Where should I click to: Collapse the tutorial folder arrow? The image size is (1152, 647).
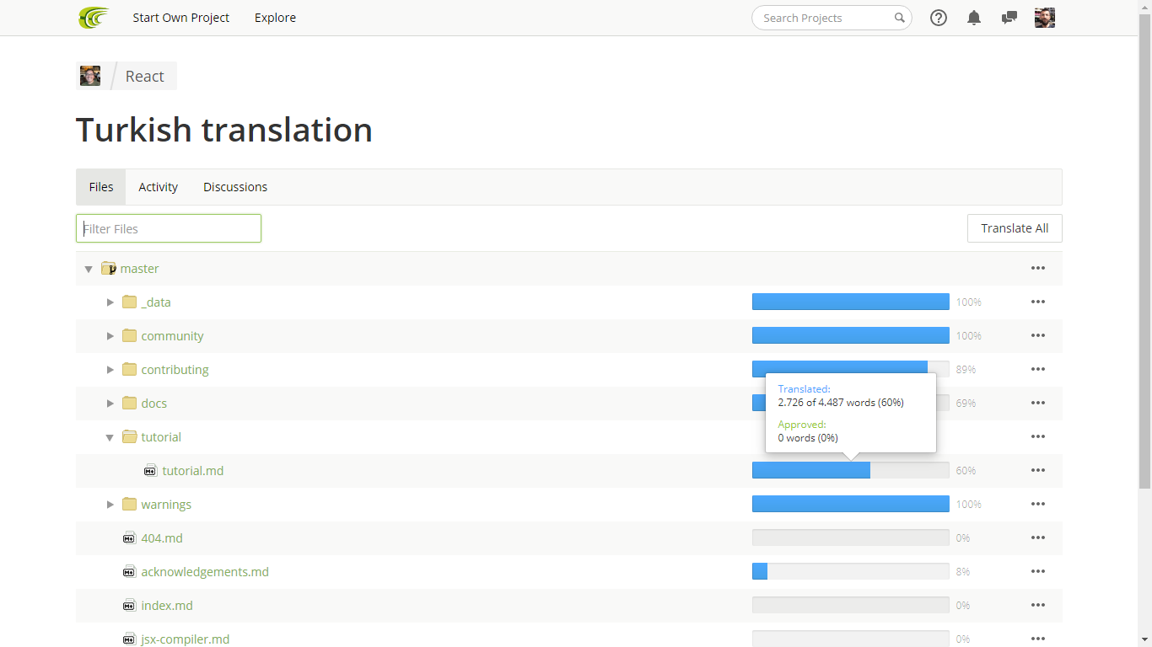[x=110, y=437]
